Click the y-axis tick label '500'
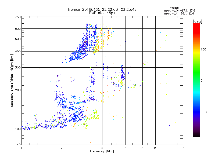Image resolution: width=215 pixels, height=161 pixels. 18,39
